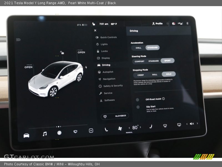This screenshot has height=167, width=222.
Task: Tap trunk OPEN label
Action: pyautogui.click(x=81, y=52)
